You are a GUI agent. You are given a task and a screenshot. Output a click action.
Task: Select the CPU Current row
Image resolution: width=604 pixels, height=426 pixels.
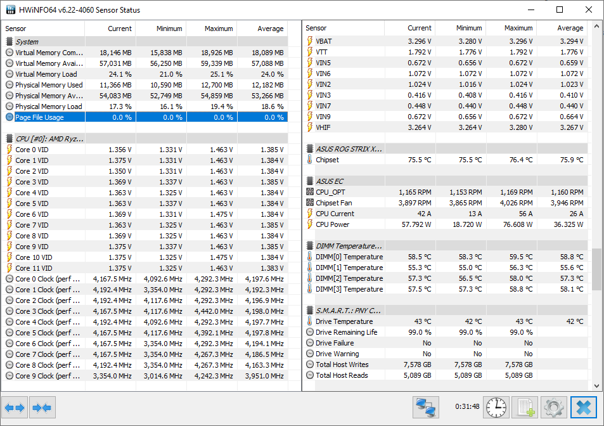coord(446,214)
